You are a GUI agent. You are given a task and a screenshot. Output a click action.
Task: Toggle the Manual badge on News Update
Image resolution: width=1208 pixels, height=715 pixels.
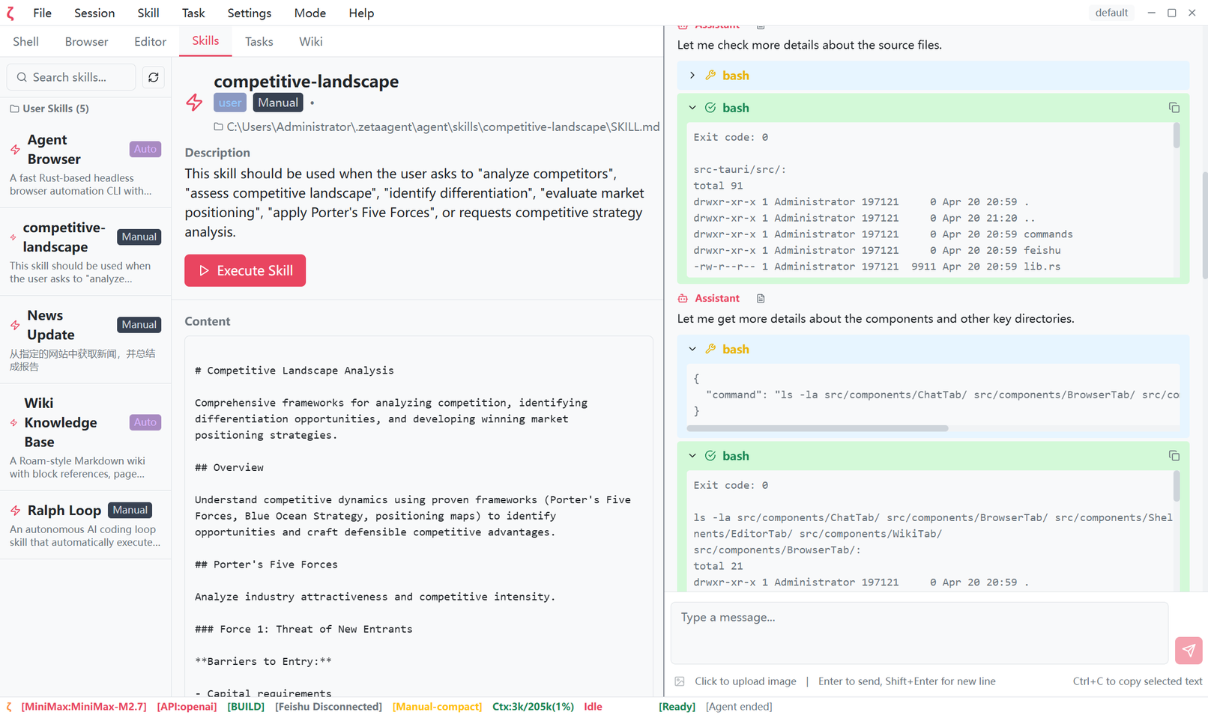pos(139,325)
